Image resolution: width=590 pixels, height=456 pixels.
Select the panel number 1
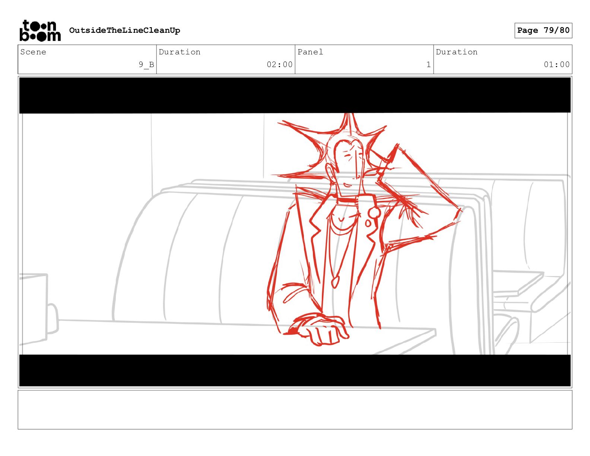click(x=428, y=64)
